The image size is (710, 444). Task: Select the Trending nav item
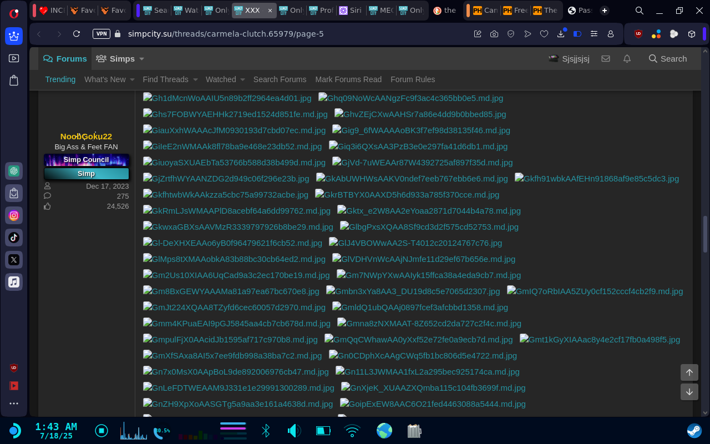pos(60,79)
